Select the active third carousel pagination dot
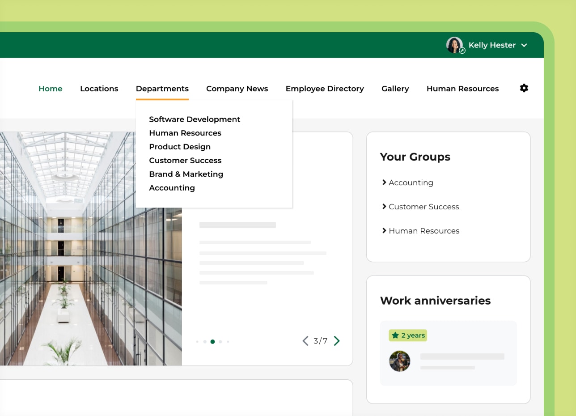The width and height of the screenshot is (576, 416). click(x=212, y=341)
